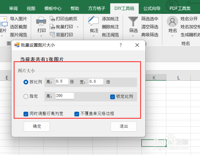Click the 姓名 person avatar icon
Image resolution: width=200 pixels, height=155 pixels.
click(x=172, y=21)
